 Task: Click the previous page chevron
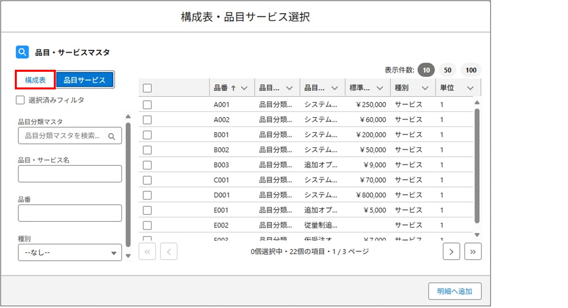(x=169, y=251)
